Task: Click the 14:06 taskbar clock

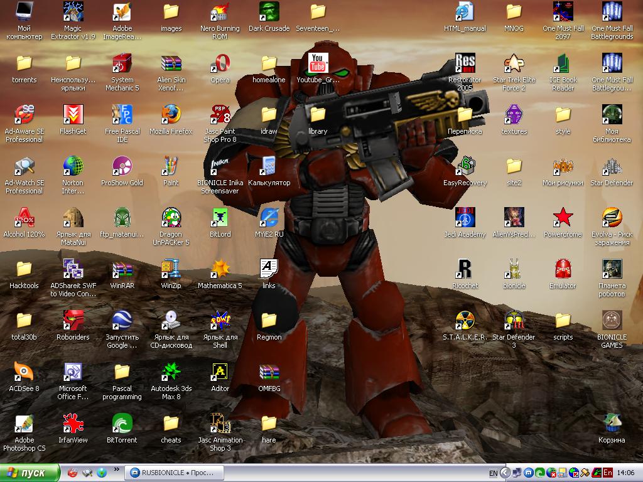Action: pyautogui.click(x=625, y=473)
